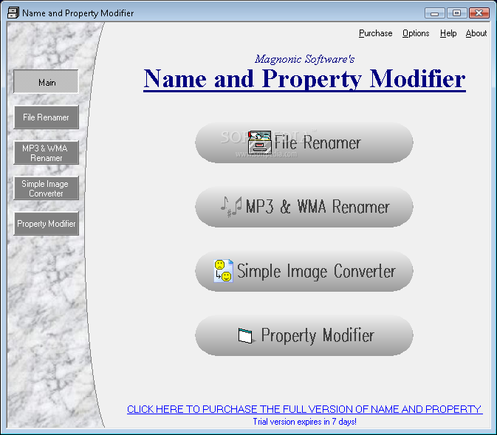Switch to File Renamer in the sidebar
This screenshot has height=435, width=497.
pyautogui.click(x=47, y=117)
